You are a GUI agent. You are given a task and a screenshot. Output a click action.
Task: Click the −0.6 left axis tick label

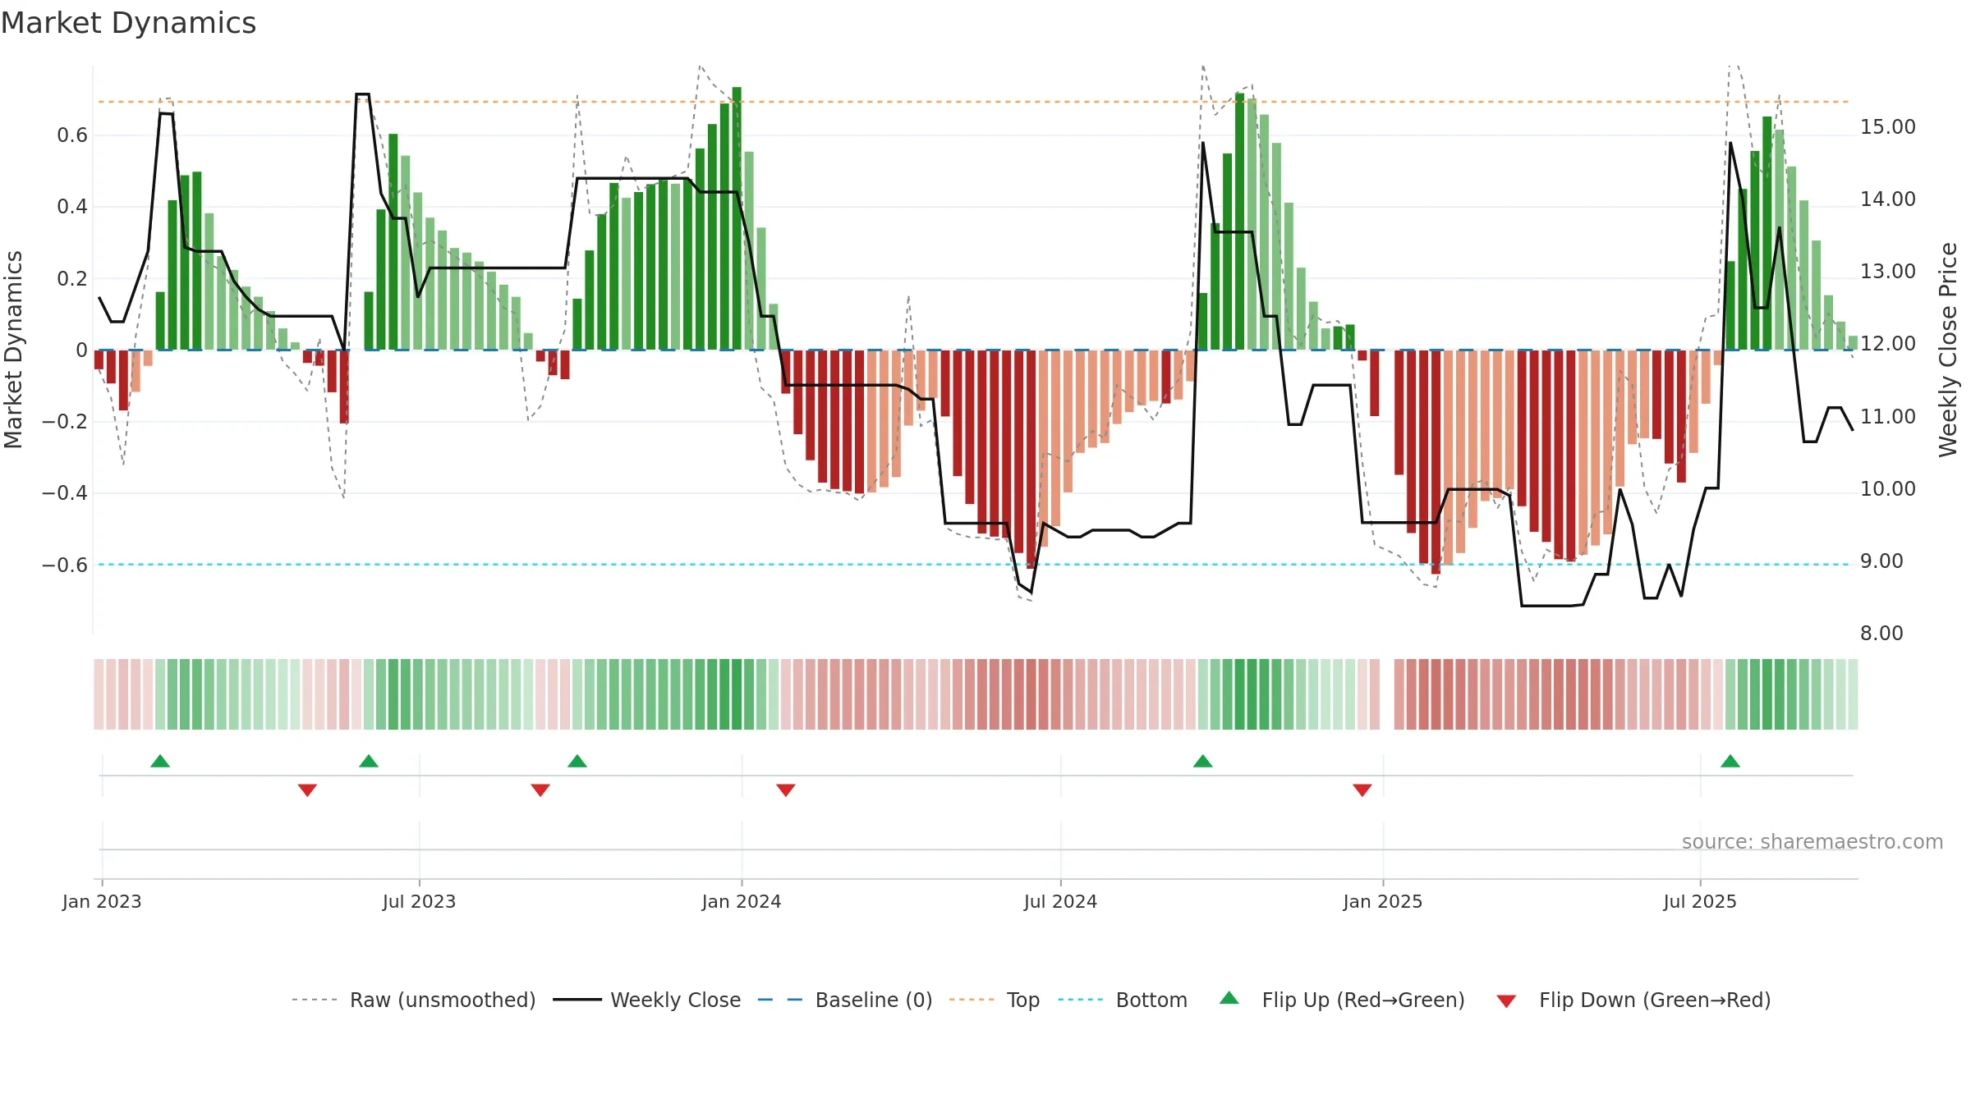click(x=65, y=565)
